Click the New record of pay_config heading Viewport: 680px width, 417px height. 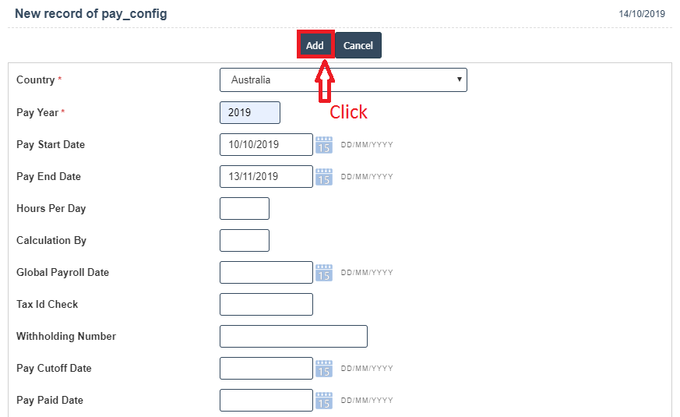click(90, 14)
